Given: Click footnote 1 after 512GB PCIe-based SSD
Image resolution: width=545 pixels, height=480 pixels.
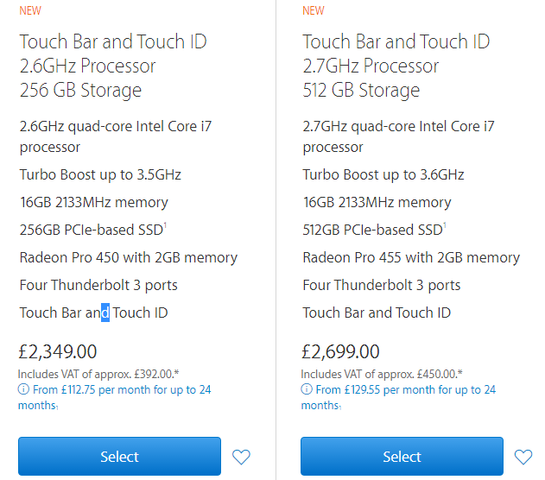Looking at the screenshot, I should pos(445,225).
